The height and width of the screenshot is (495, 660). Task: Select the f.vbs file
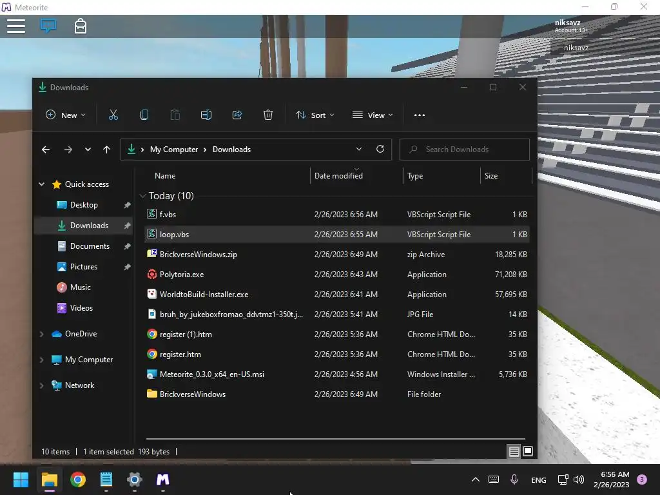click(336, 215)
